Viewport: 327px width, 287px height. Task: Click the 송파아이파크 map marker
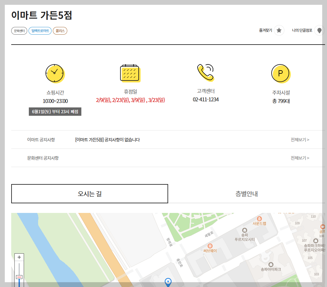(x=271, y=265)
